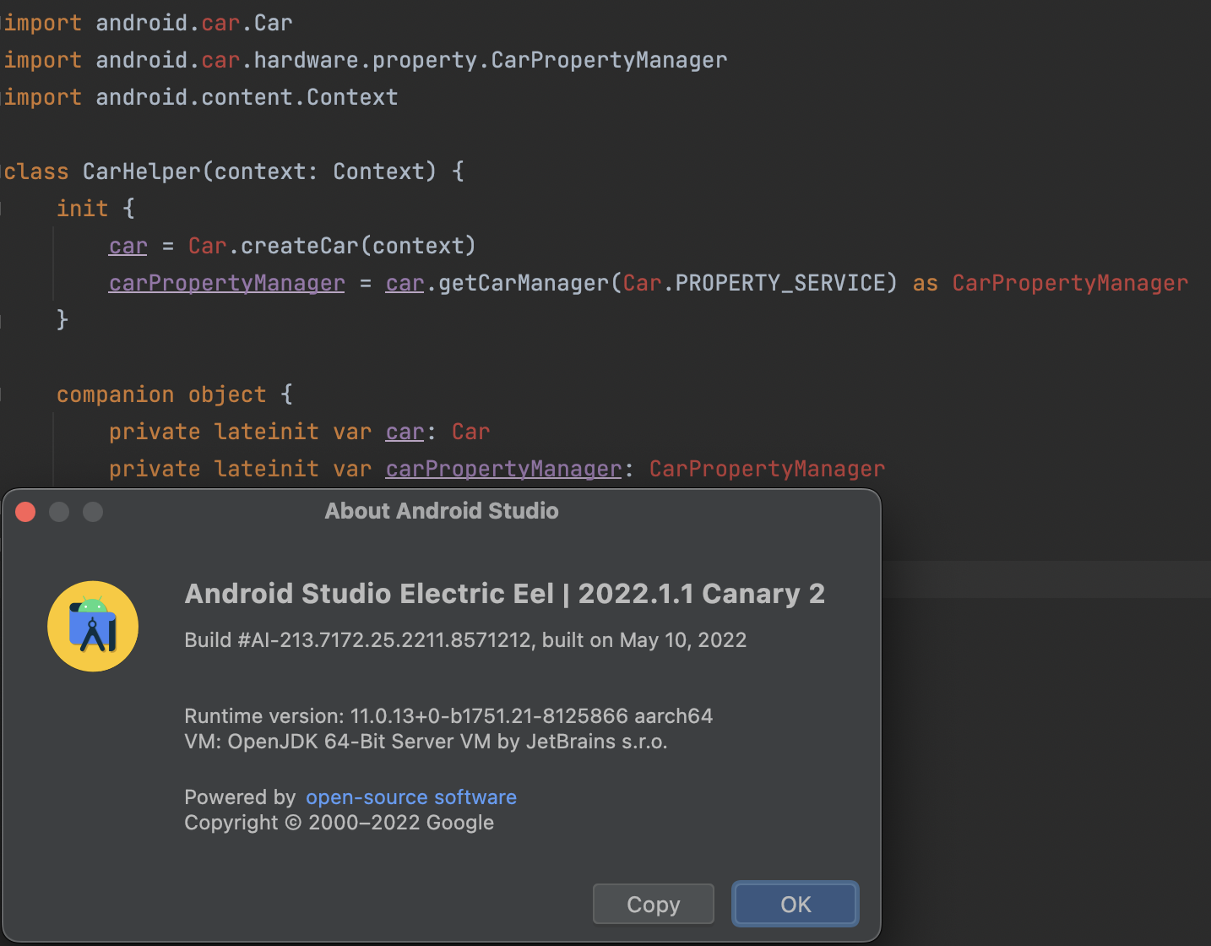Click the Android Studio logo in About dialog
The height and width of the screenshot is (946, 1211).
(93, 627)
